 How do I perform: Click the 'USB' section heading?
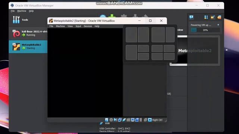107,123
